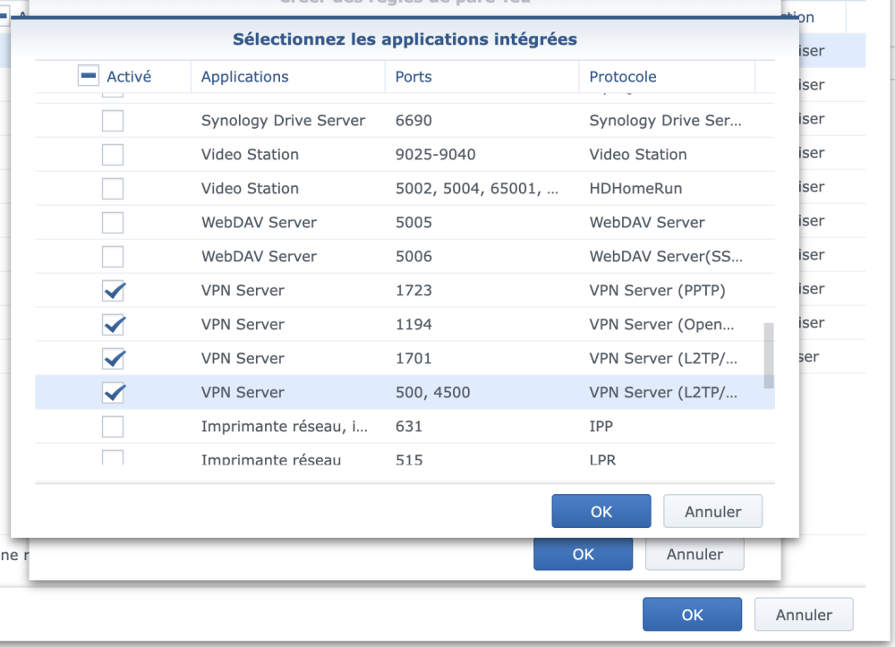Select the VPN Server (PPTP) protocol row
Screen dimensions: 895x647
pyautogui.click(x=657, y=291)
